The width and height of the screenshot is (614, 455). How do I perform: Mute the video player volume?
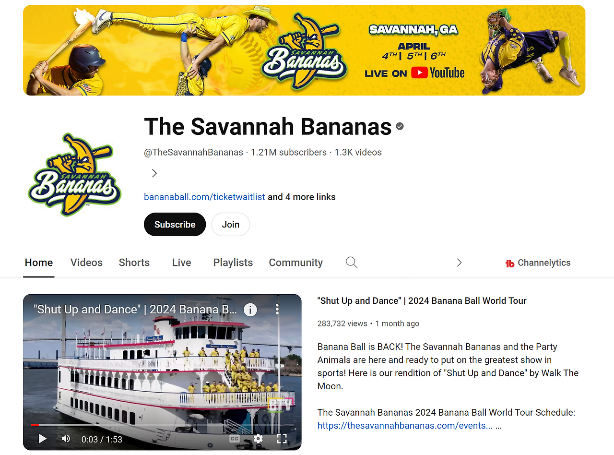[x=66, y=439]
